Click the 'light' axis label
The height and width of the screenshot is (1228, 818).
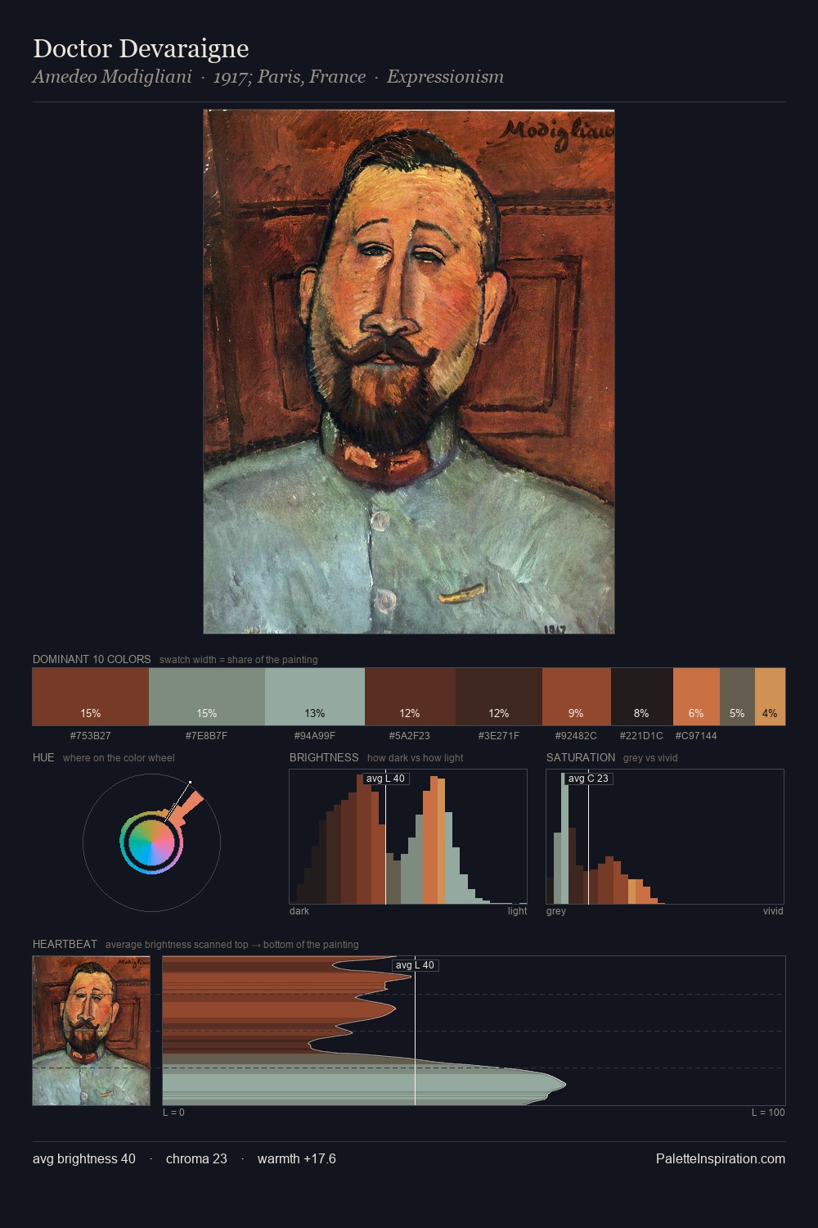(518, 911)
